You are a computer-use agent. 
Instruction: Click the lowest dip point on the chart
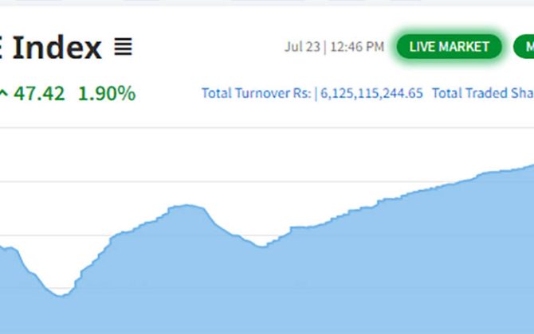click(61, 296)
